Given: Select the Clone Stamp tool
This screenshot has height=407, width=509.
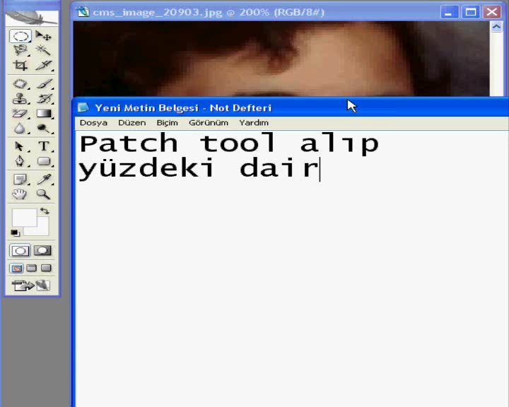Looking at the screenshot, I should (21, 98).
